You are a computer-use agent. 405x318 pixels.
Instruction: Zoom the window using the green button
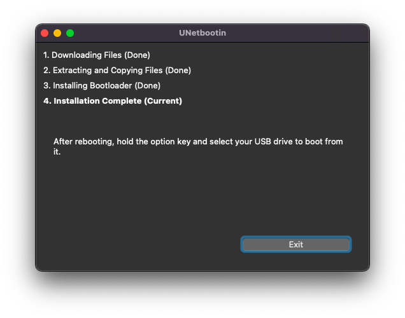(70, 33)
